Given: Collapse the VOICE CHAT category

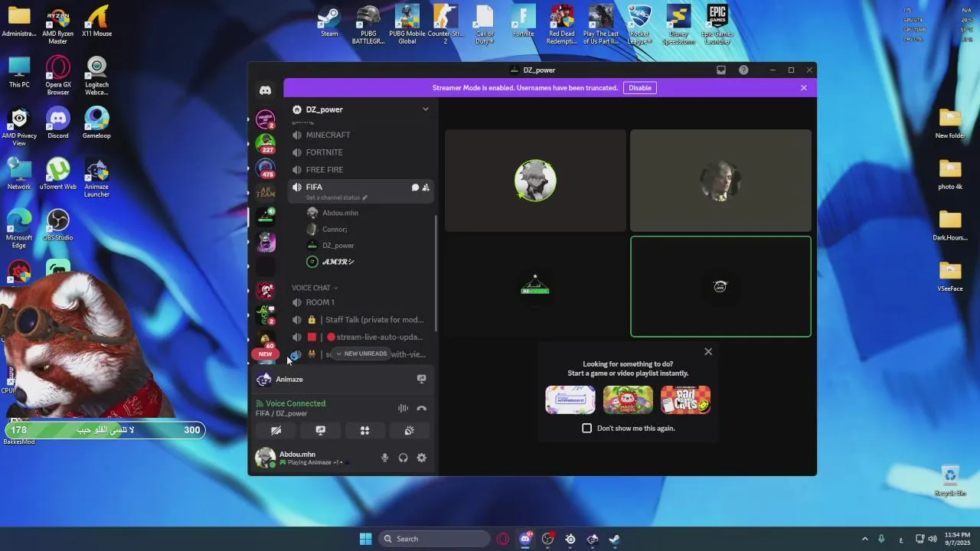Looking at the screenshot, I should (314, 288).
